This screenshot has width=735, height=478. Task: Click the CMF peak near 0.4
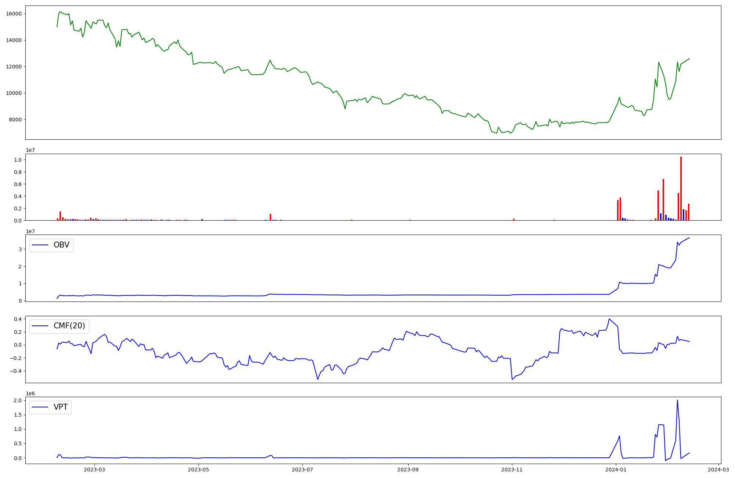[609, 319]
